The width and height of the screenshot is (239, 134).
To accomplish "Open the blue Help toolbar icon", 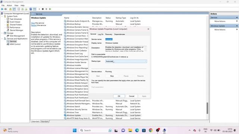I will tap(31, 9).
